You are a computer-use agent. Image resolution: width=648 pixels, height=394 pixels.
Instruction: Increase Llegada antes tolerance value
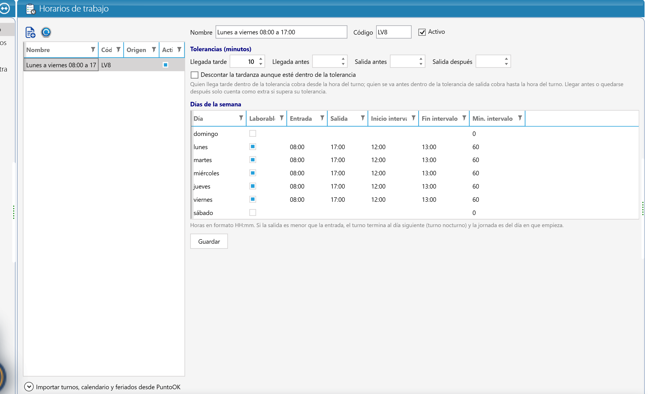click(x=343, y=59)
